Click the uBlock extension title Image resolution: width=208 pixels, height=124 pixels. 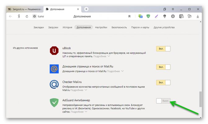tap(67, 48)
